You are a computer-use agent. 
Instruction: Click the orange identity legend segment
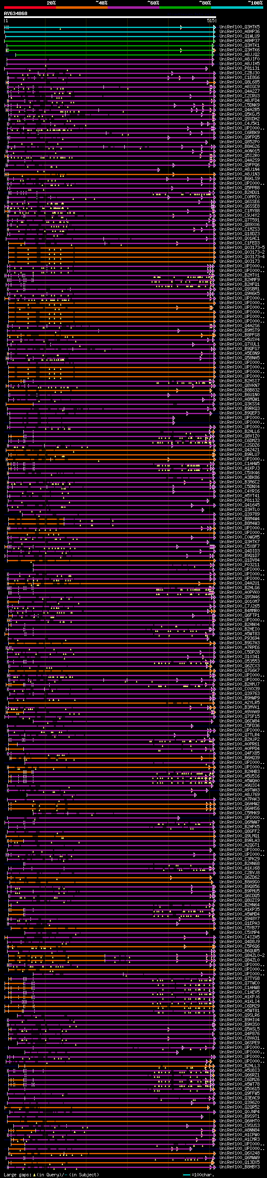[x=82, y=8]
